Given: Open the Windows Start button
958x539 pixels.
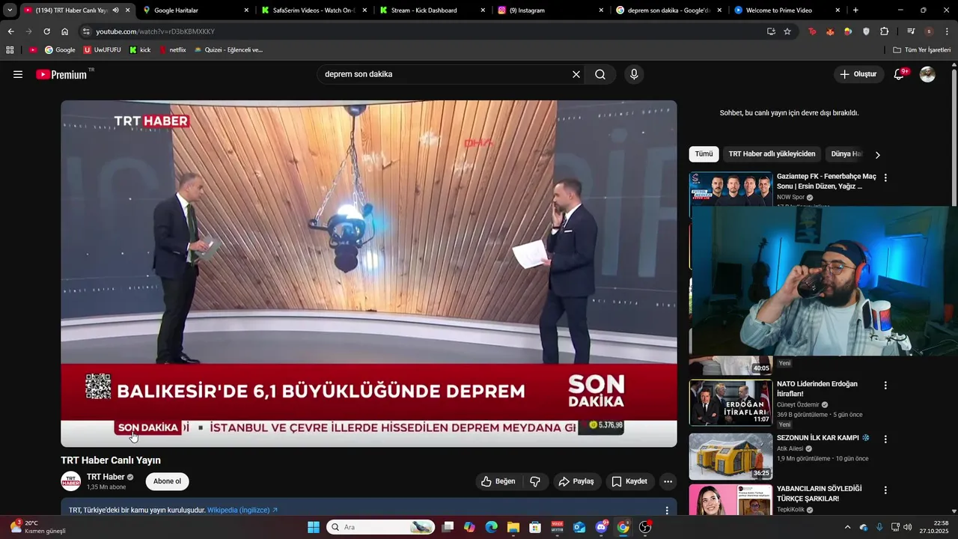Looking at the screenshot, I should 314,527.
